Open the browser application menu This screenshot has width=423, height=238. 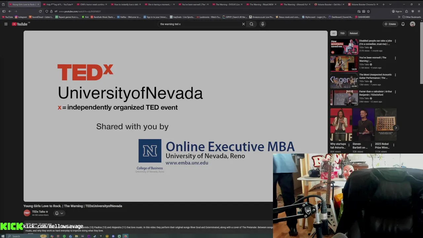click(419, 11)
